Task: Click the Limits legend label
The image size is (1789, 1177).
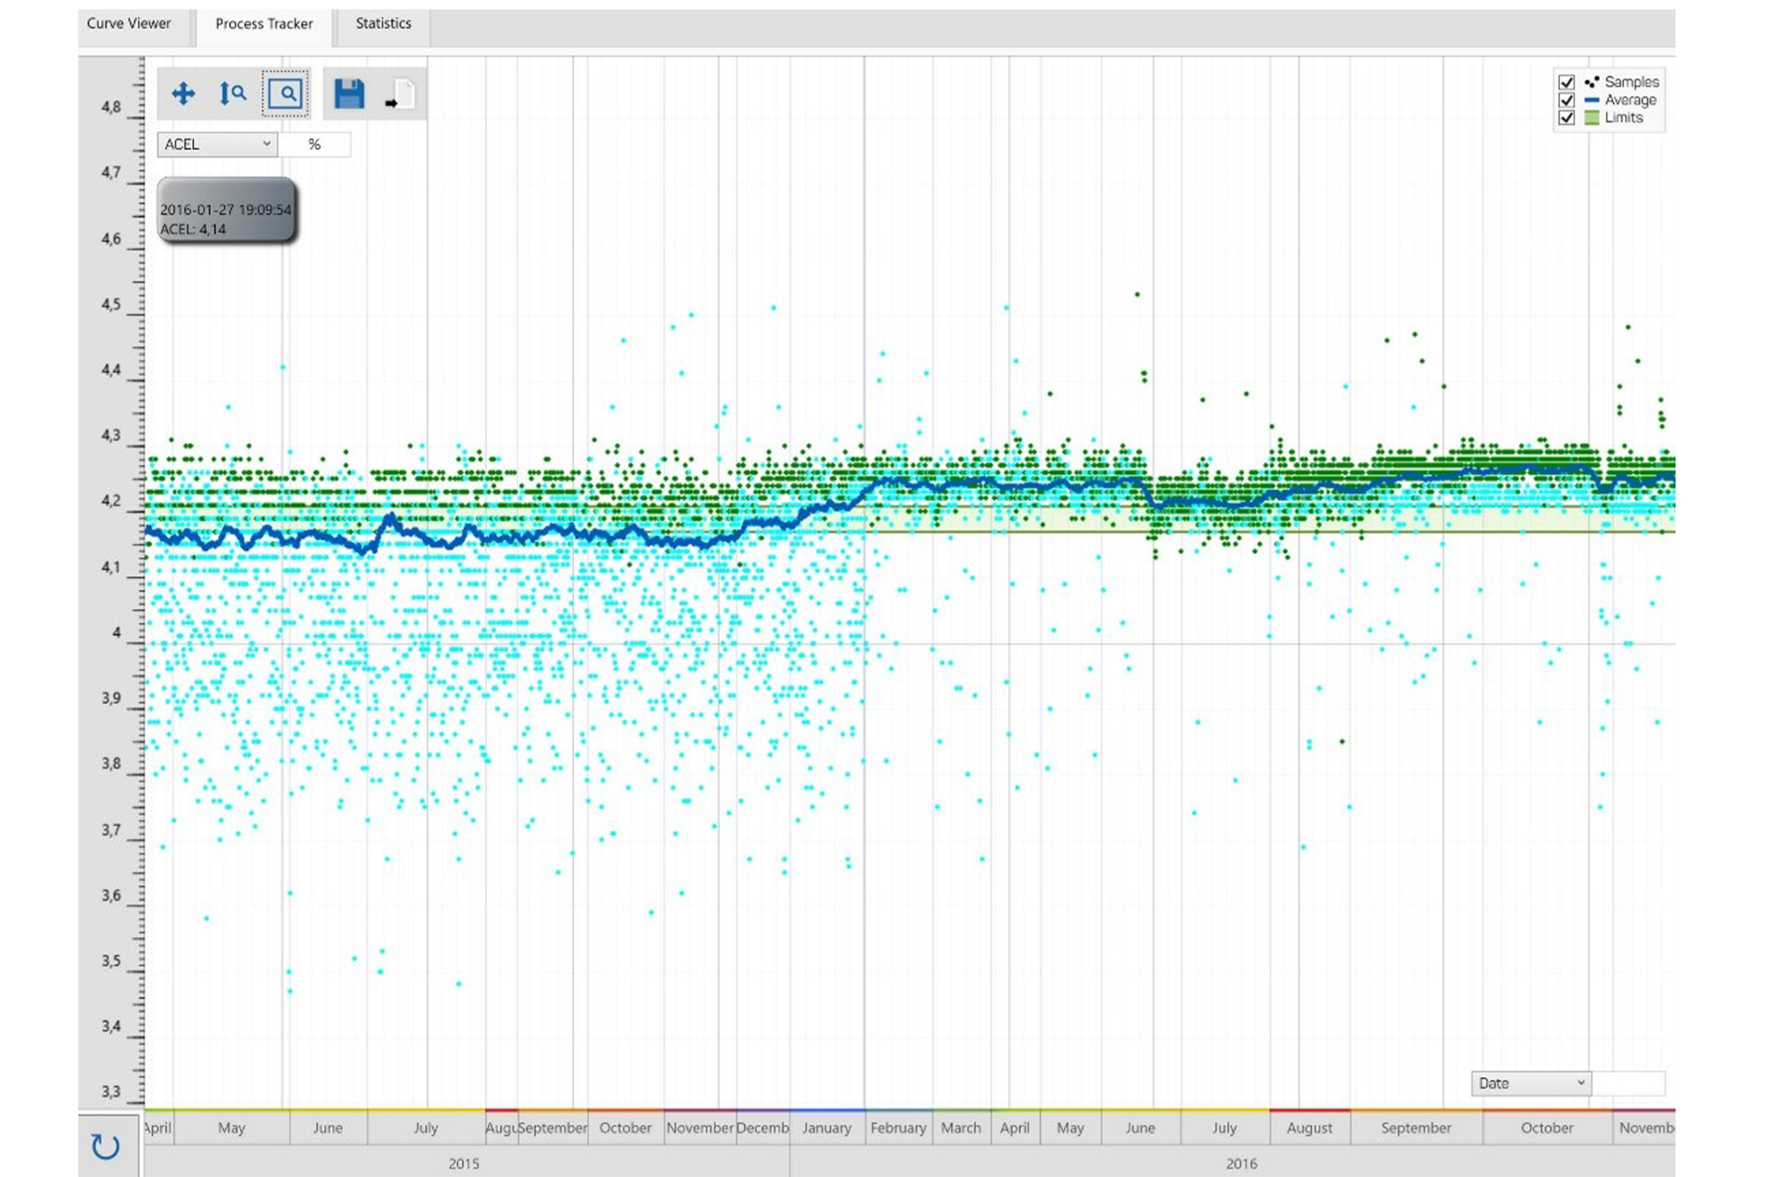Action: click(x=1623, y=117)
